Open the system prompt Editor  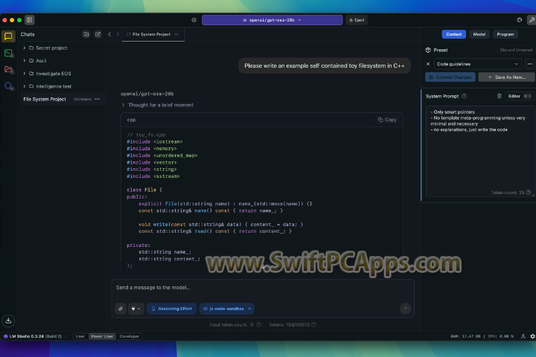tap(520, 96)
